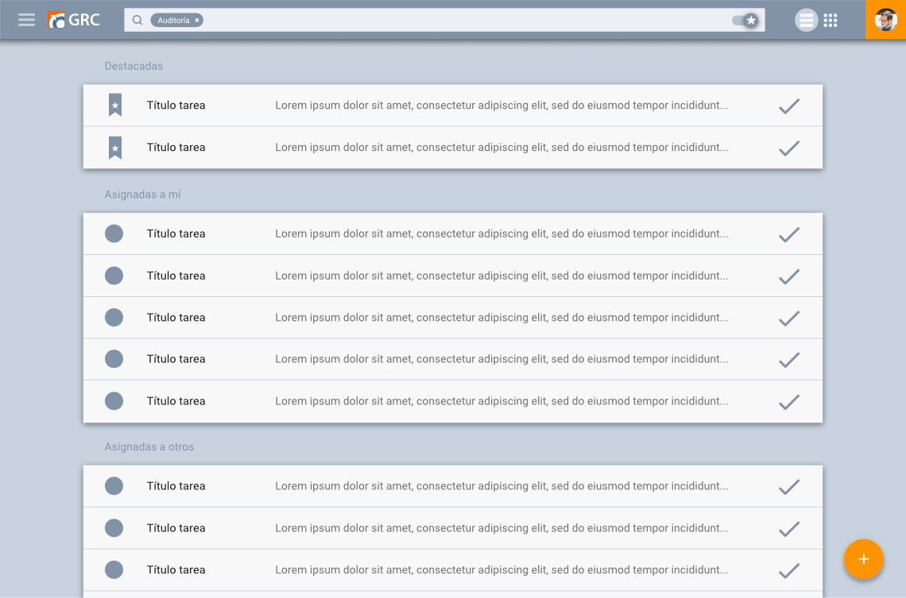
Task: Open 'Título tarea' title in second Destacadas row
Action: 176,147
